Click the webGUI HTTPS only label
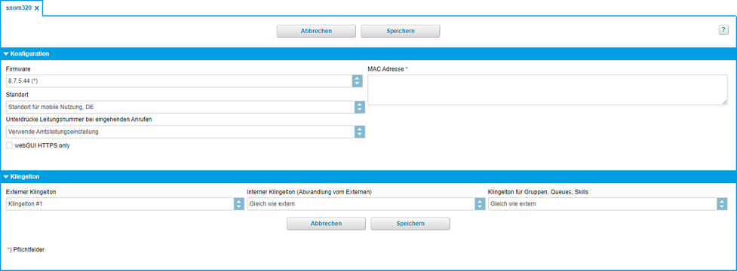Viewport: 737px width, 271px height. click(x=42, y=146)
